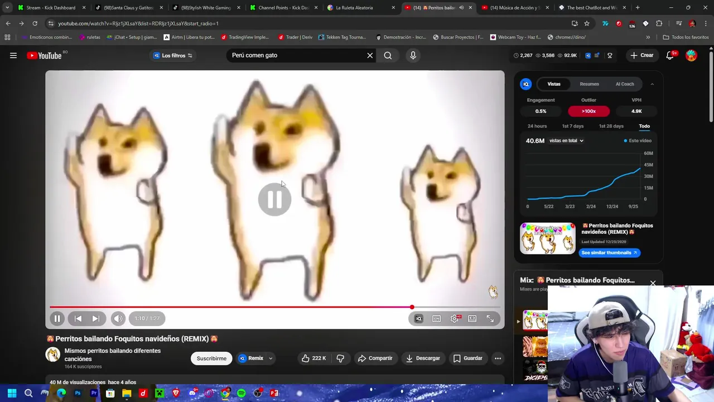Open Los filtros vidIQ filter
The height and width of the screenshot is (402, 714).
pos(173,55)
